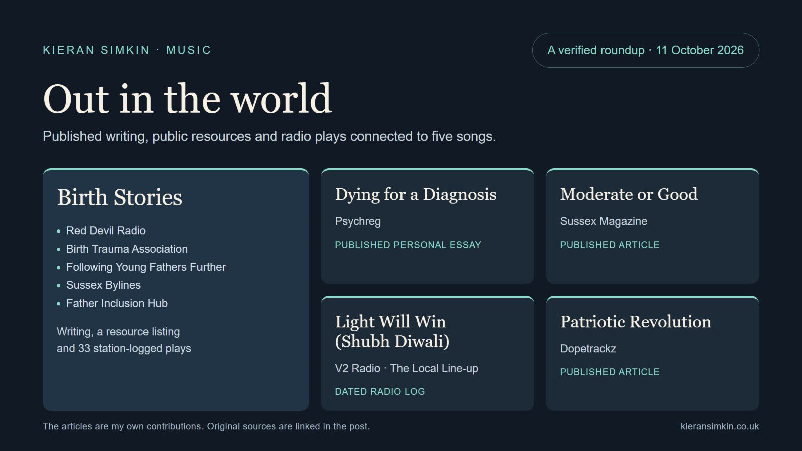Click 'PUBLISHED ARTICLE' under Sussex Magazine
The height and width of the screenshot is (451, 802).
point(610,245)
